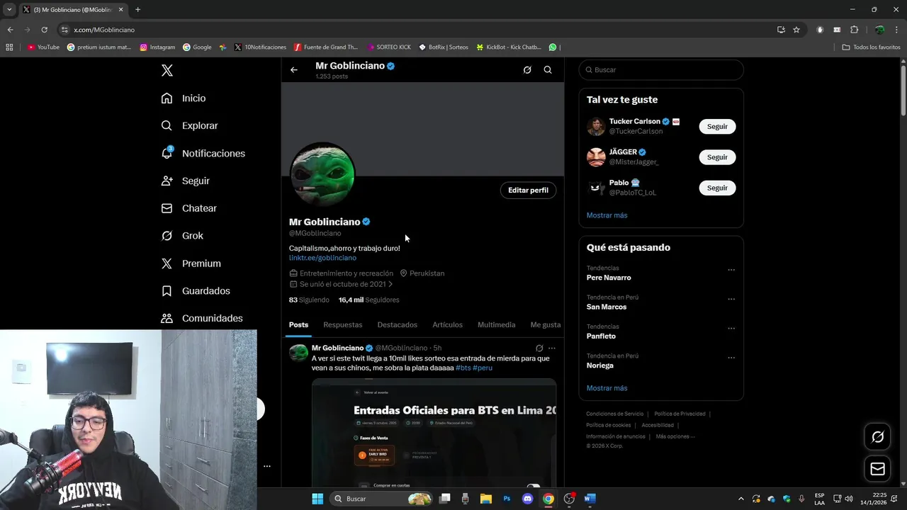
Task: Click the #peru hashtag in the post
Action: coord(483,368)
